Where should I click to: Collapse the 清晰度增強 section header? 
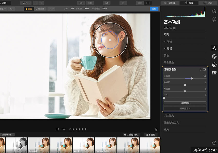pyautogui.click(x=170, y=69)
